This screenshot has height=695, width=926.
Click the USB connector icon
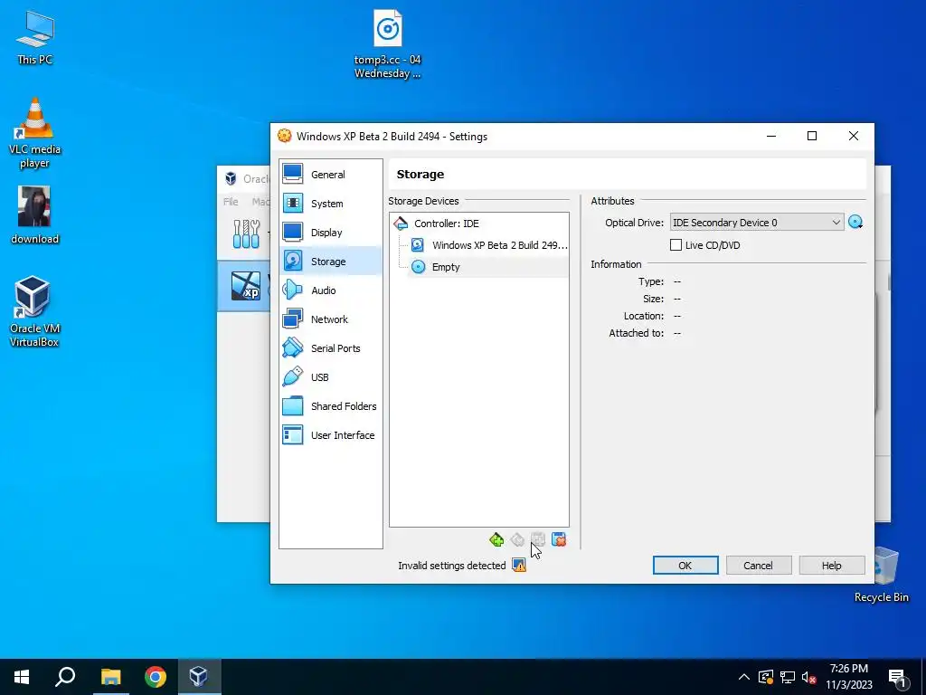pos(292,376)
